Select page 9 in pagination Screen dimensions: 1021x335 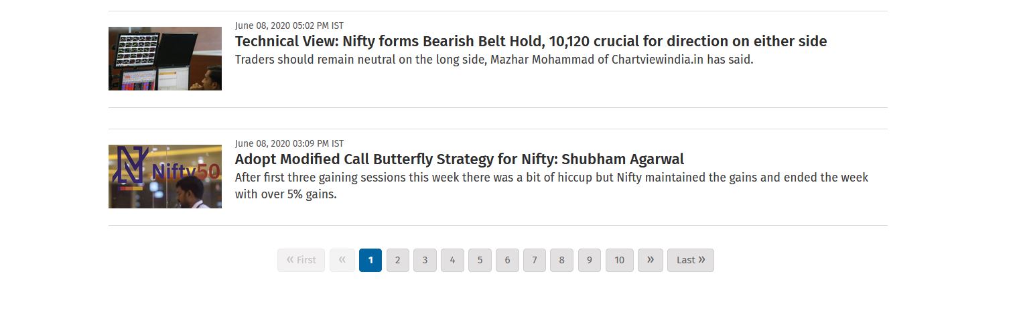[589, 260]
